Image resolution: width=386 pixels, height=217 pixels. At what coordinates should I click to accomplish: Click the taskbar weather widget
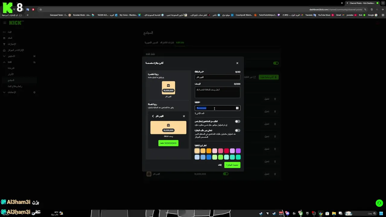point(57,213)
